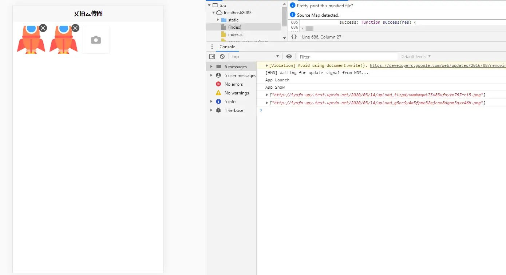Click the blue info icon beside 5 info
Screen dimensions: 506x275
pos(218,102)
